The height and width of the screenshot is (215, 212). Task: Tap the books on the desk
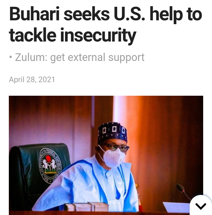point(86,207)
